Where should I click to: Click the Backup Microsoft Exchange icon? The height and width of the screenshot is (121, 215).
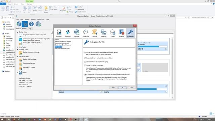[20, 53]
